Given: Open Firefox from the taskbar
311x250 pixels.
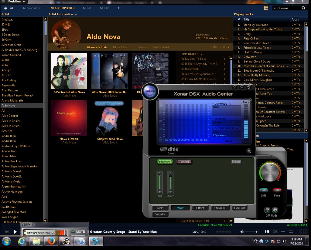Looking at the screenshot, I should (51, 241).
